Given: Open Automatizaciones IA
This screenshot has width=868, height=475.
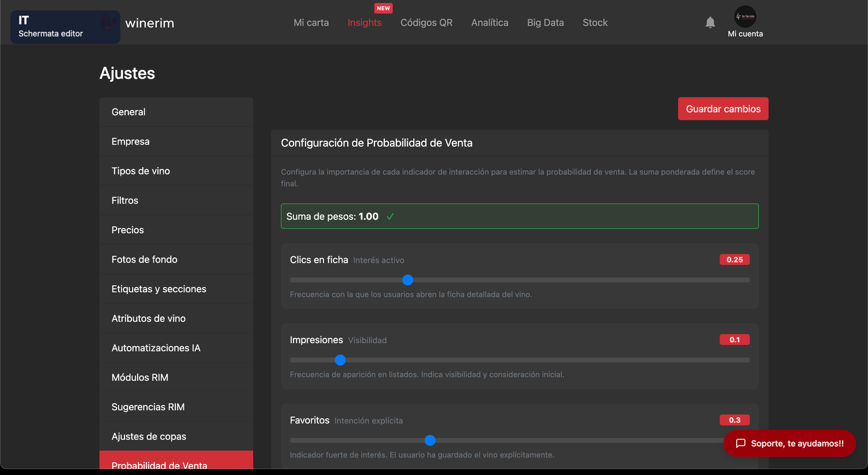Looking at the screenshot, I should click(x=176, y=348).
